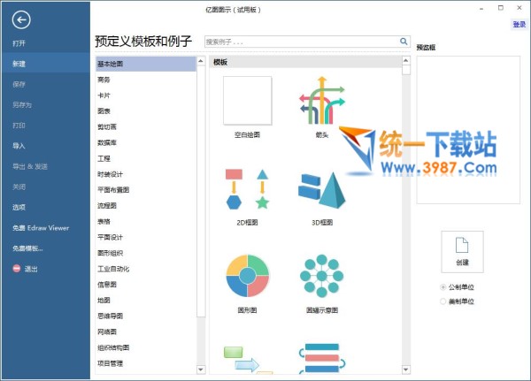Choose the 3D框图 template icon
Image resolution: width=531 pixels, height=381 pixels.
click(x=320, y=188)
